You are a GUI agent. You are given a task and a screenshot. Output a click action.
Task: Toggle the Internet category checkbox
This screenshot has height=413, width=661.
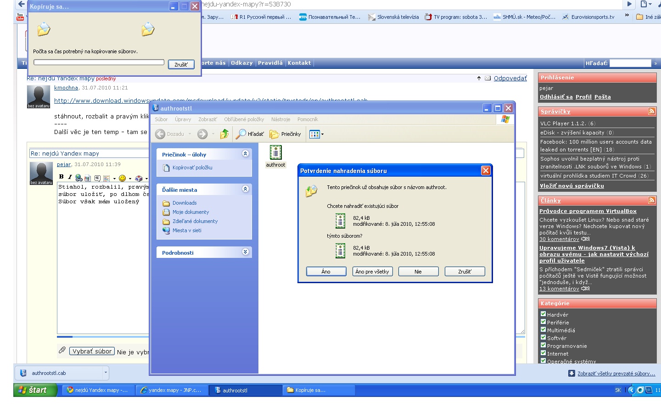coord(543,353)
